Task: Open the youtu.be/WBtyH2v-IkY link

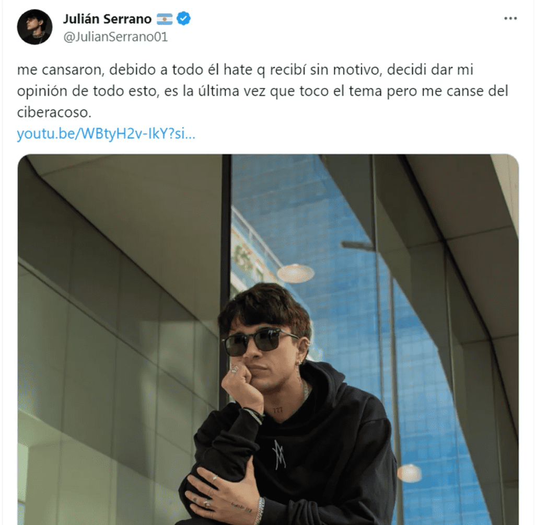Action: 106,133
